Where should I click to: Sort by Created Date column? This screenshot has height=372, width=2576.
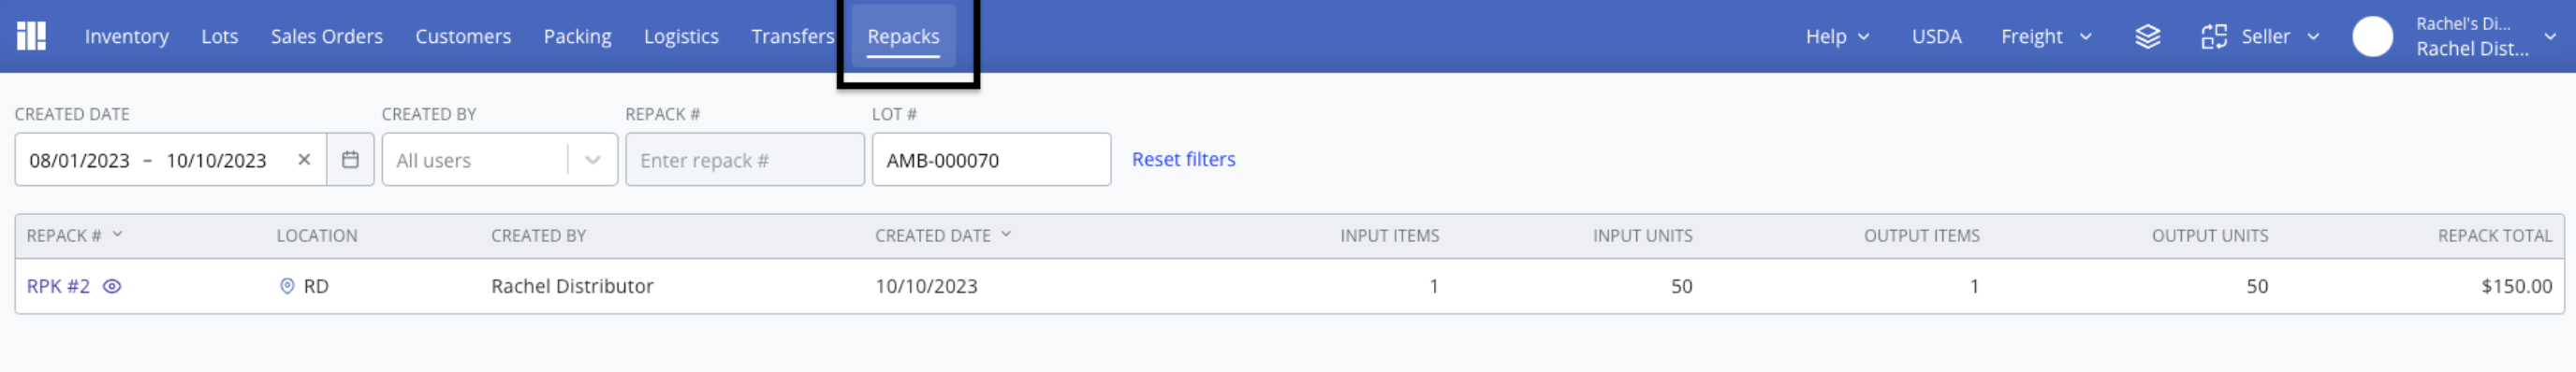click(942, 236)
